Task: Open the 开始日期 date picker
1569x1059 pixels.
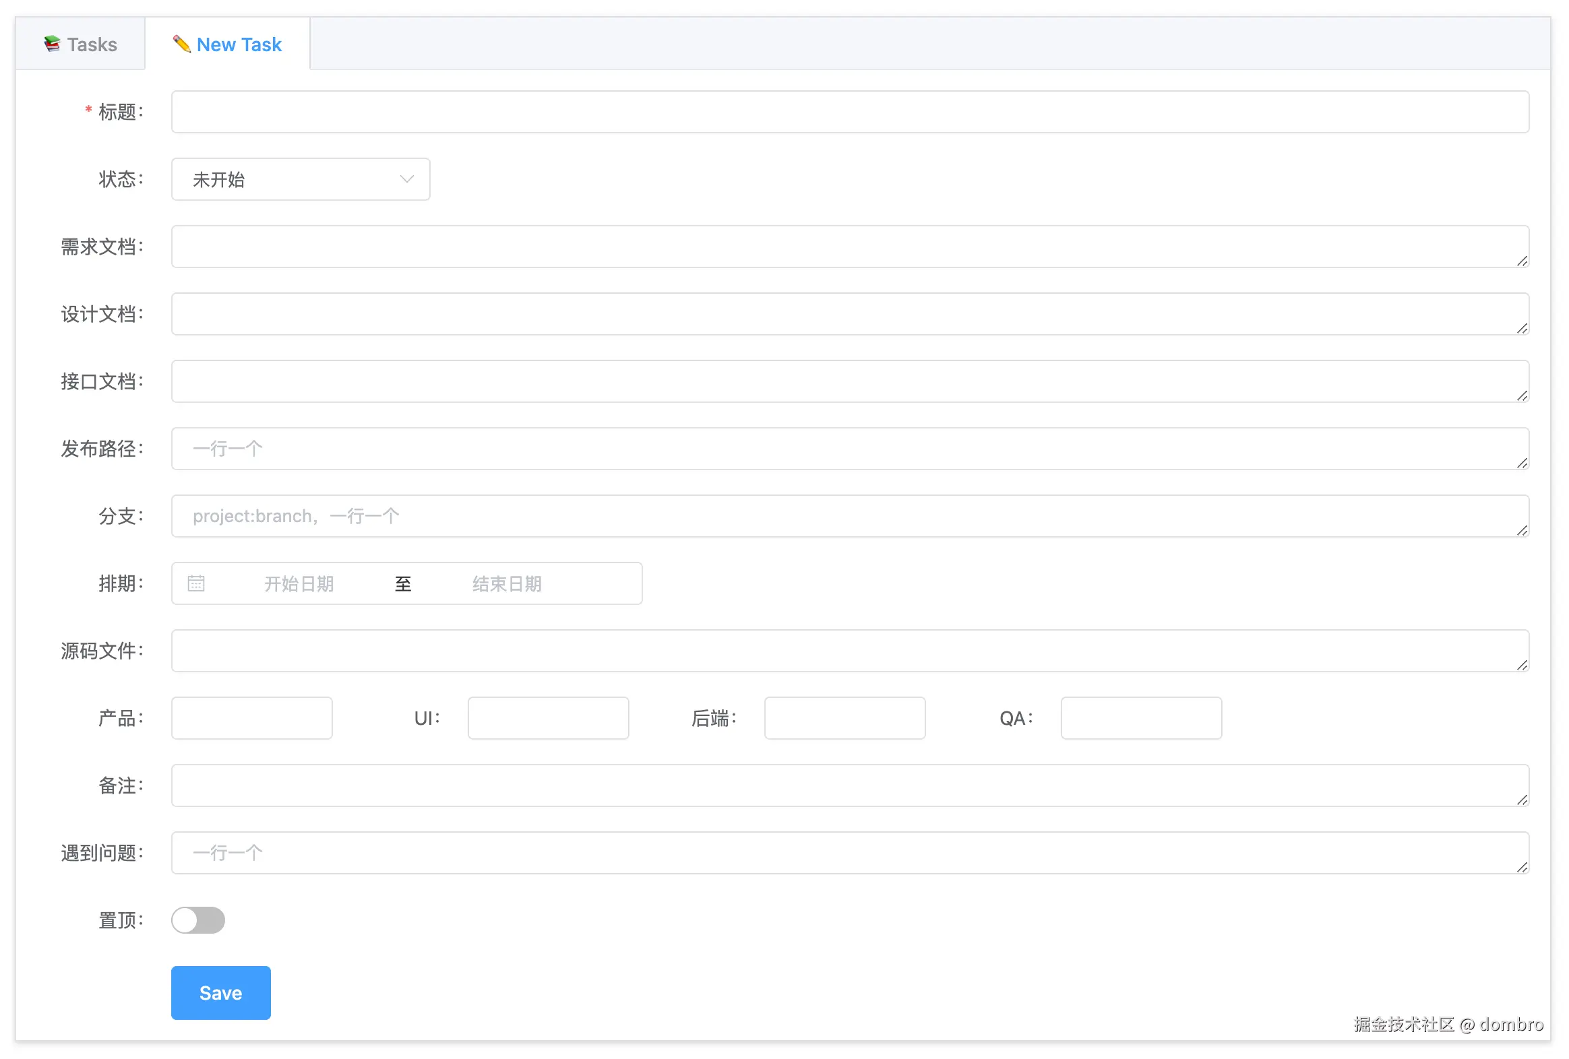Action: [x=299, y=584]
